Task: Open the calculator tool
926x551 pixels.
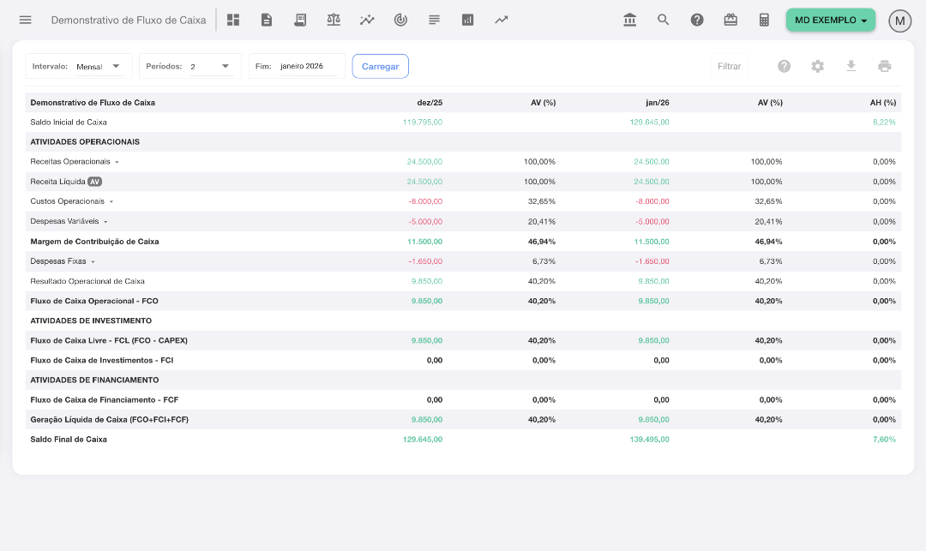Action: (x=764, y=20)
